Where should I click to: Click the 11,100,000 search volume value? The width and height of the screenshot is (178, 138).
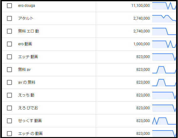(141, 6)
